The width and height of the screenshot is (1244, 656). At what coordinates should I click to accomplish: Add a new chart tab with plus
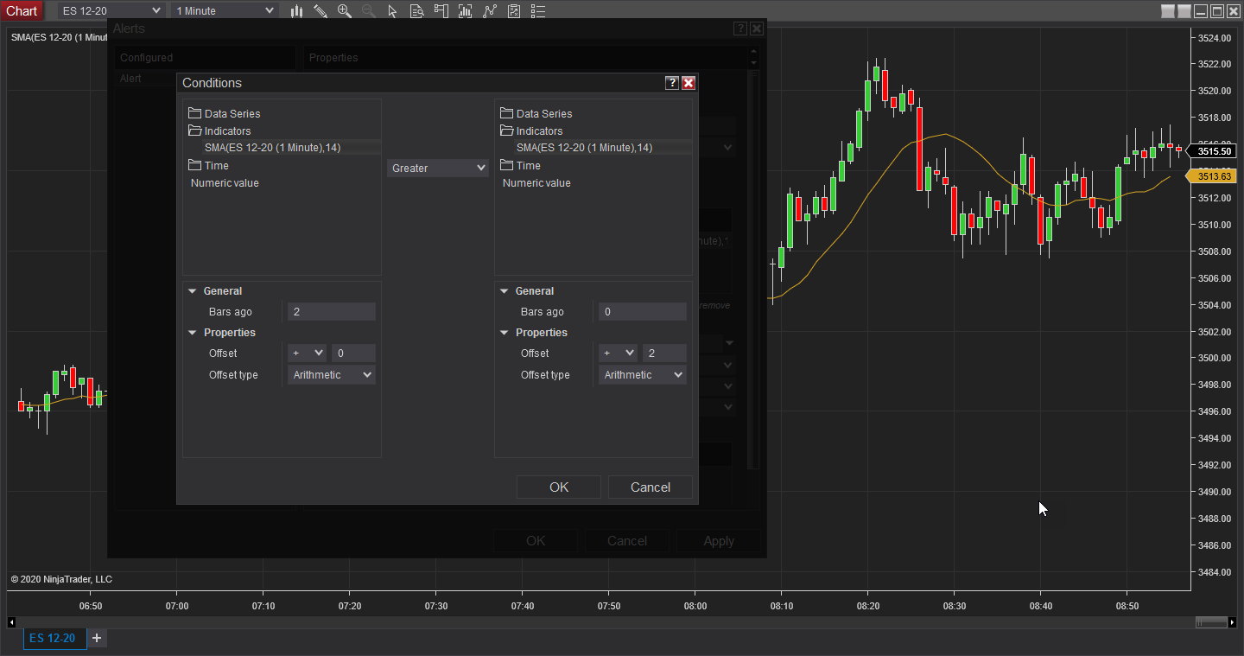click(x=97, y=639)
